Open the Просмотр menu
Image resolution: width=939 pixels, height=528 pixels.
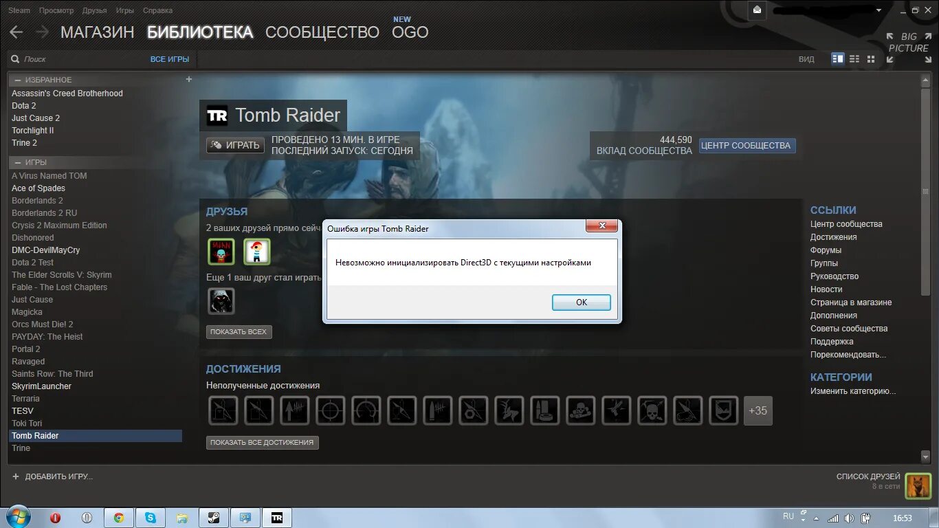[x=56, y=10]
